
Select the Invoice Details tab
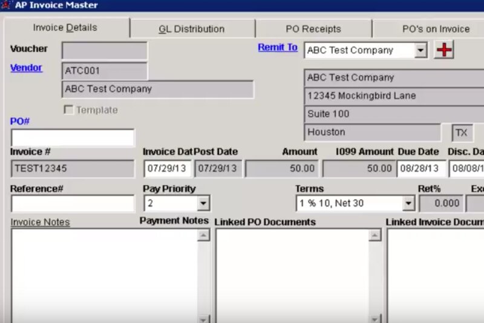point(65,28)
